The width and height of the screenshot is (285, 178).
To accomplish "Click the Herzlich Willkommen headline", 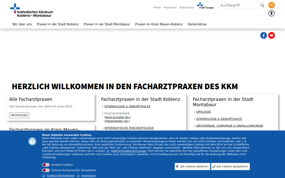I will click(125, 86).
